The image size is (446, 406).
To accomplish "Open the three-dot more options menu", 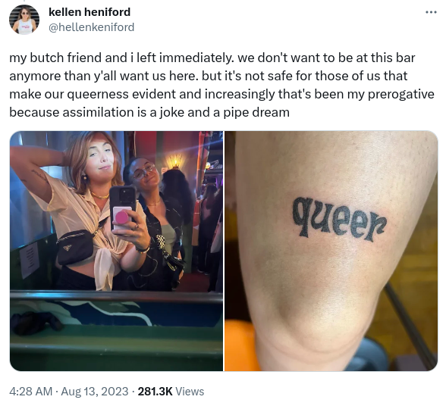I will 431,12.
